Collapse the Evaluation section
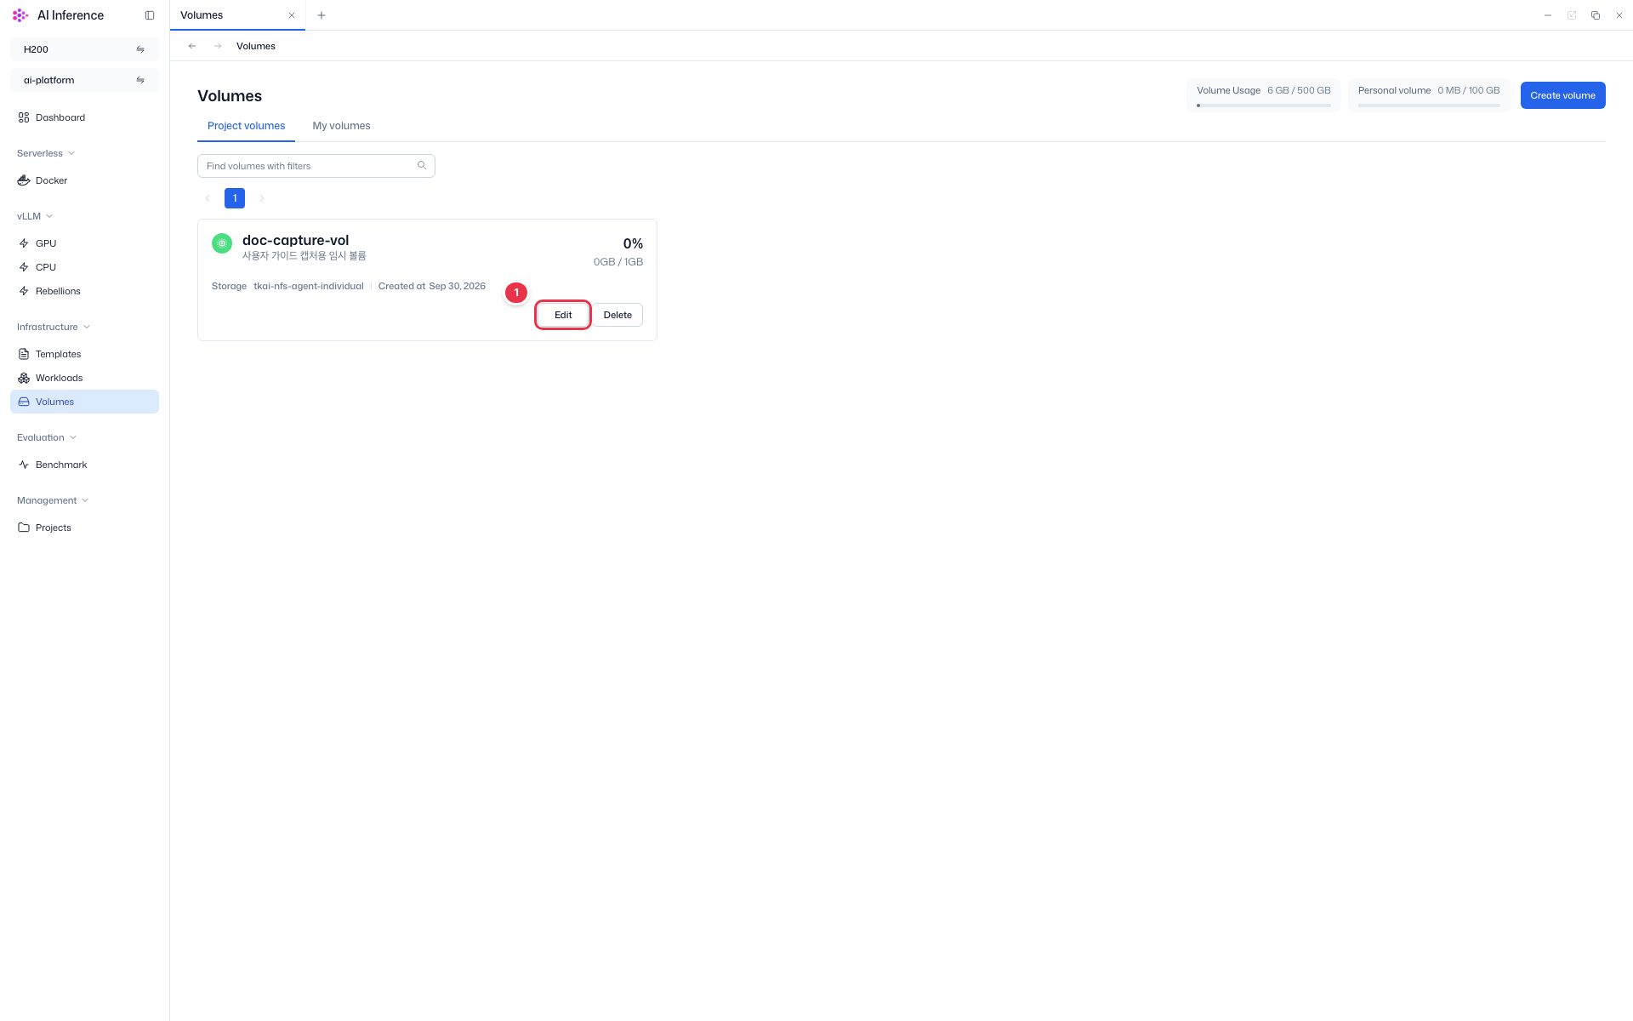Image resolution: width=1633 pixels, height=1021 pixels. point(47,437)
